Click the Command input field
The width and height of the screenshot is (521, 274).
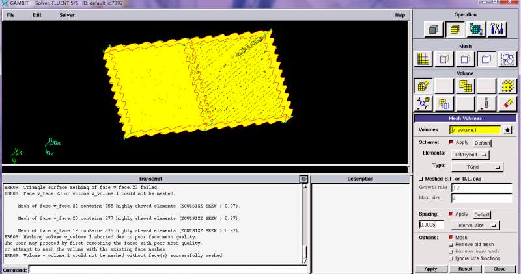pos(168,269)
